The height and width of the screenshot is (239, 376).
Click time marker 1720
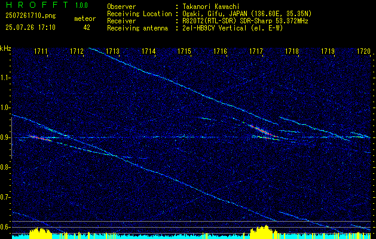[364, 51]
